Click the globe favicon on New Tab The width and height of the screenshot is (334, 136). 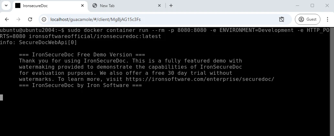[x=95, y=5]
